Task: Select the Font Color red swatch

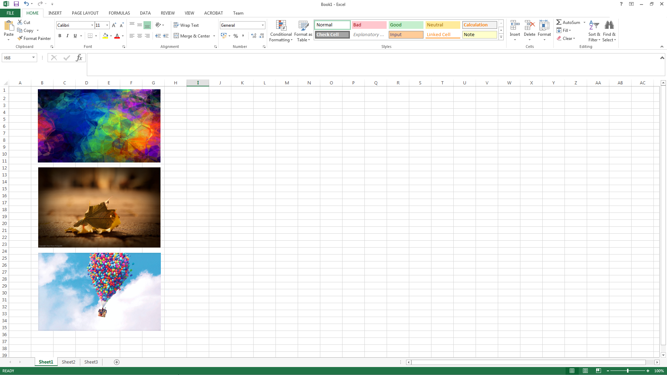Action: (x=117, y=38)
